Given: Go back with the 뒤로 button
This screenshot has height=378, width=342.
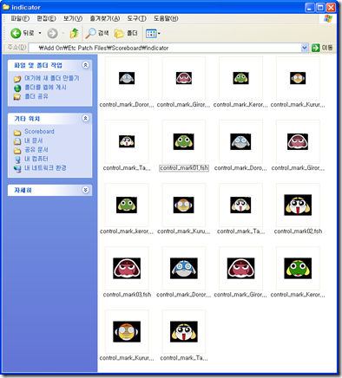Looking at the screenshot, I should (x=23, y=33).
